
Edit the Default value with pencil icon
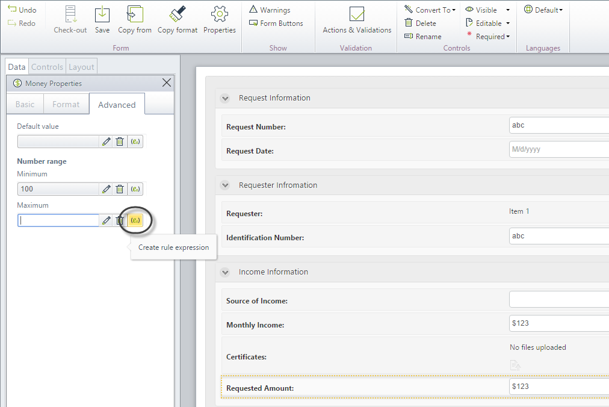pyautogui.click(x=107, y=141)
